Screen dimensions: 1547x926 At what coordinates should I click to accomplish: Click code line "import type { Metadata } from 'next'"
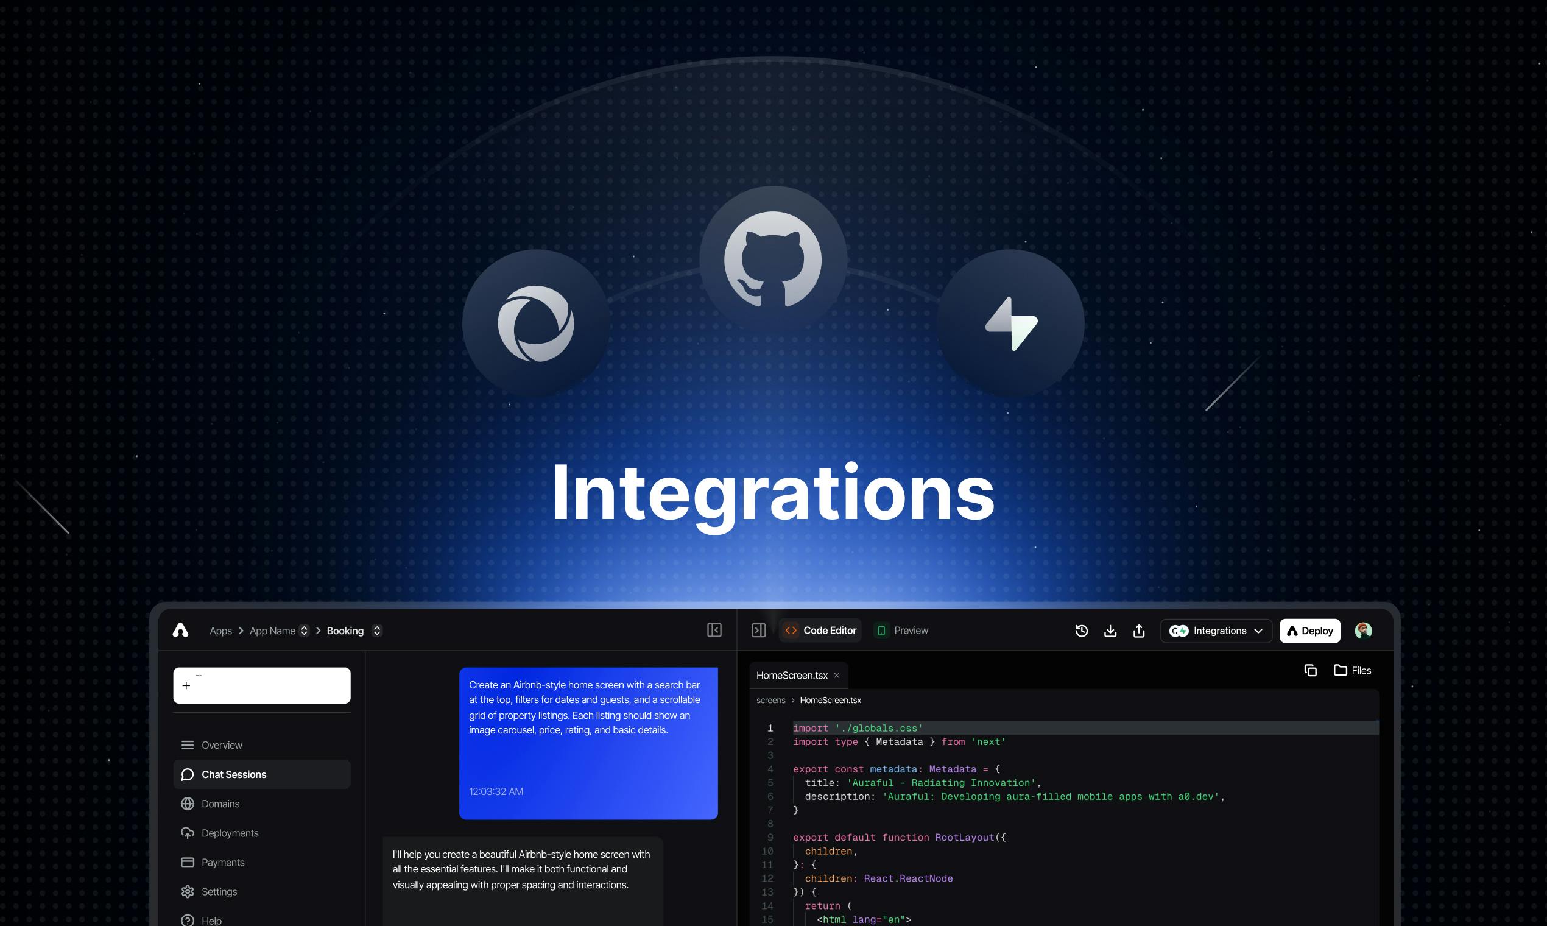900,742
